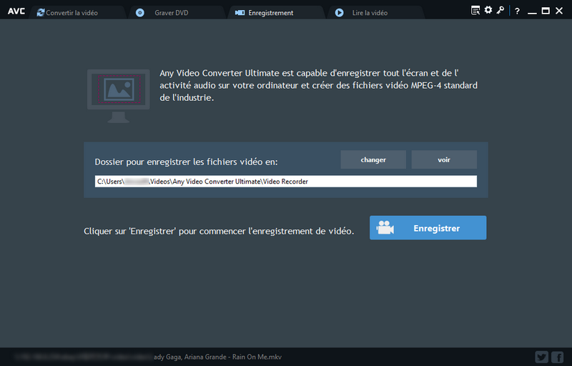Click the monitor screen-recording illustration
Screen dimensions: 572x366
pos(118,96)
